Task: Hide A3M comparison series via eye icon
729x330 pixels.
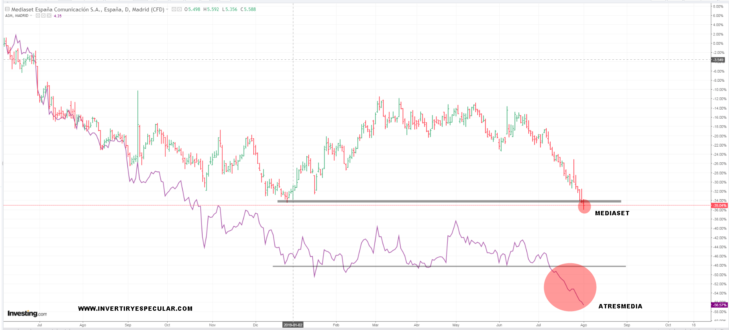Action: point(38,16)
